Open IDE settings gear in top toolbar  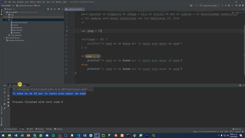240,5
